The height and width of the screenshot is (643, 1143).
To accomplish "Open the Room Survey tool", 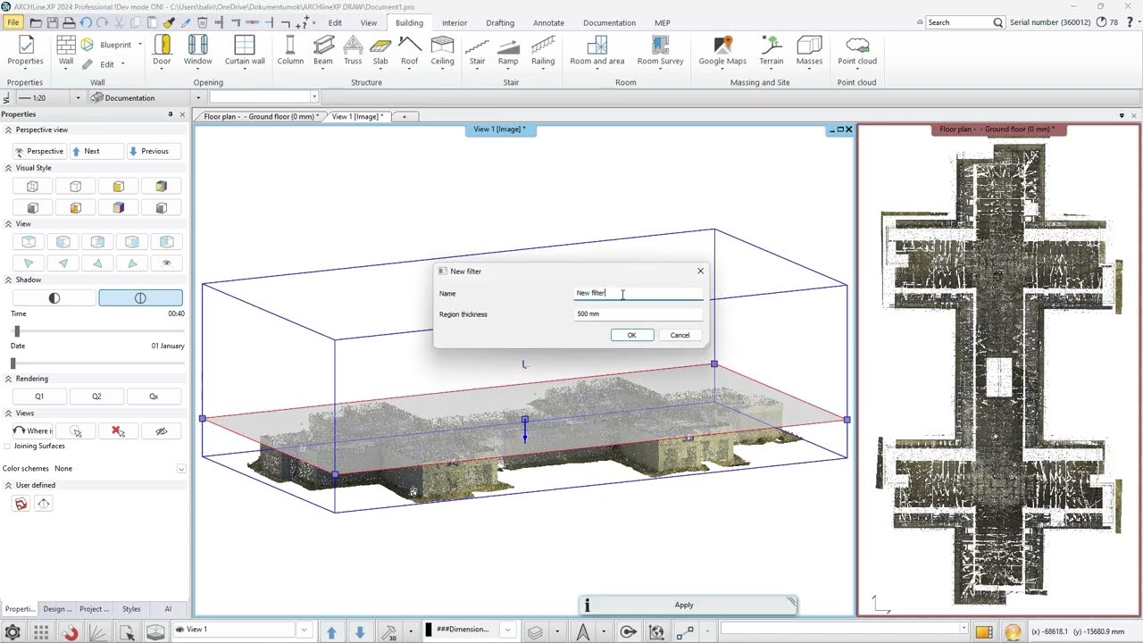I will [x=660, y=50].
